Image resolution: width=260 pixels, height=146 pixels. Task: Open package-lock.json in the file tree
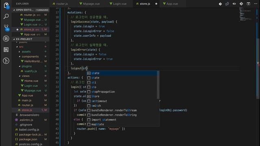tap(31, 134)
